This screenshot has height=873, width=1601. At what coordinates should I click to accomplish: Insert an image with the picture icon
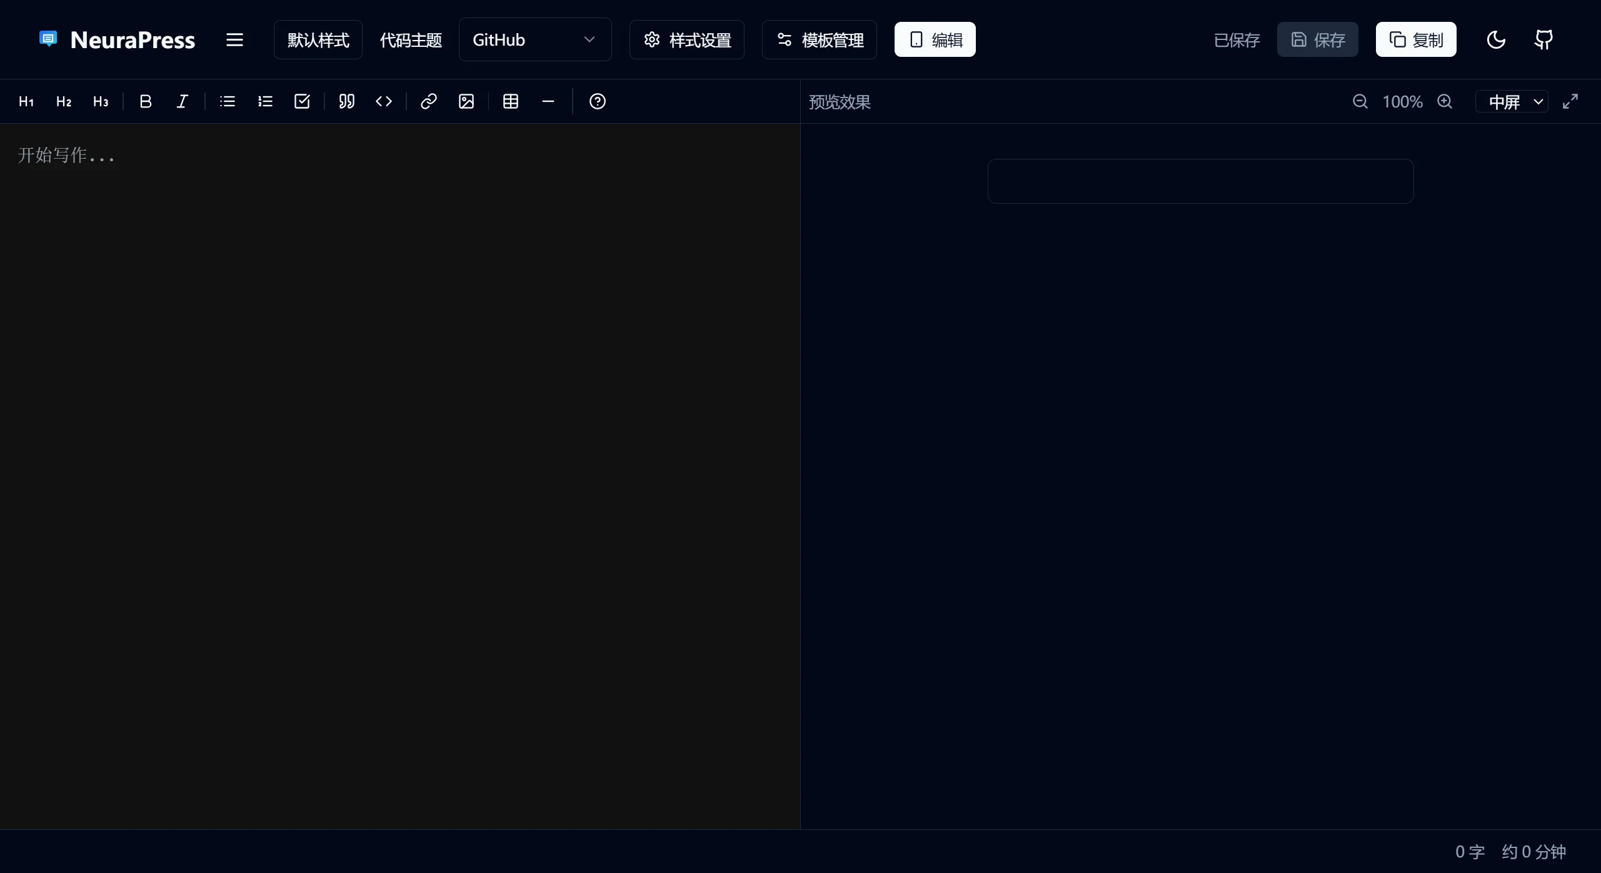pos(466,101)
